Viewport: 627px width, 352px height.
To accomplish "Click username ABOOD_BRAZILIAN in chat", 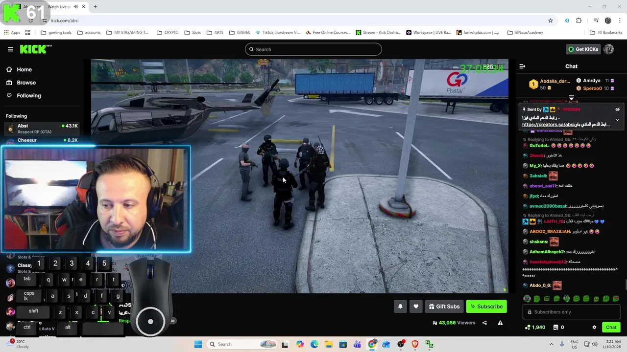I will [x=550, y=232].
